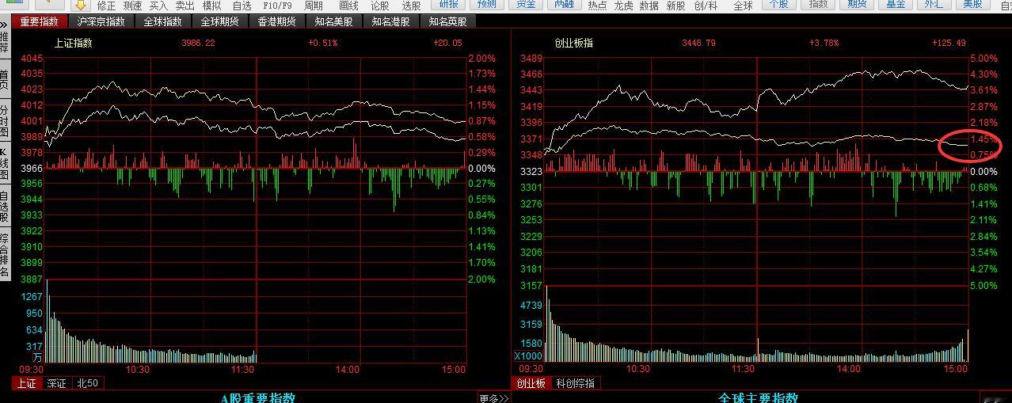Open the F10/F9 info item
The width and height of the screenshot is (1012, 403).
pos(277,6)
